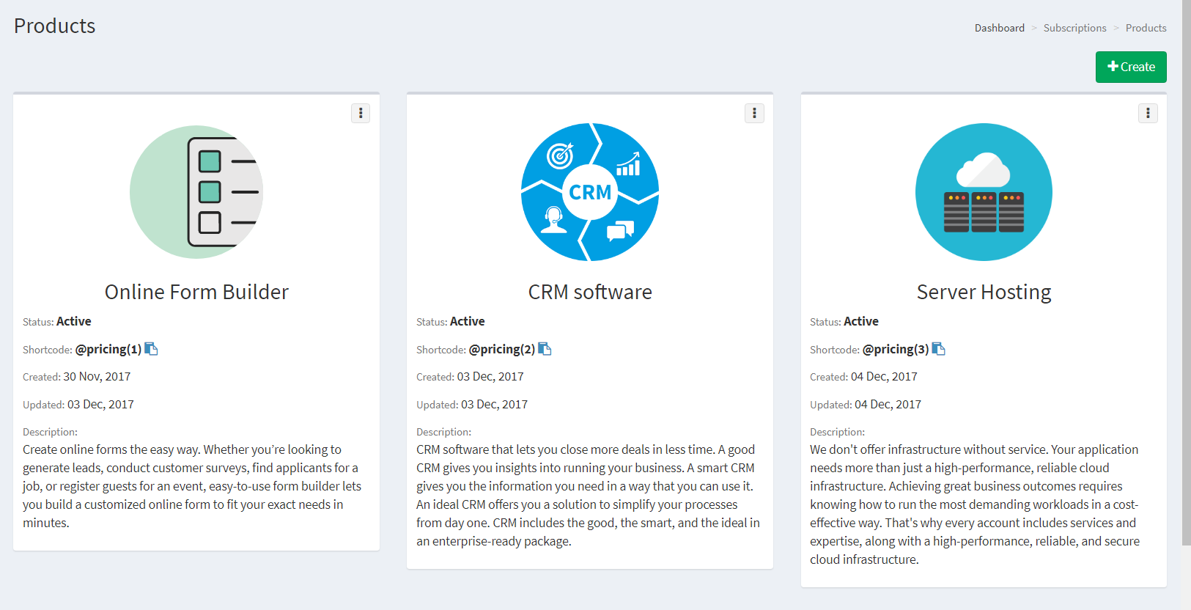1191x610 pixels.
Task: Copy the @pricing(2) shortcode
Action: (545, 349)
